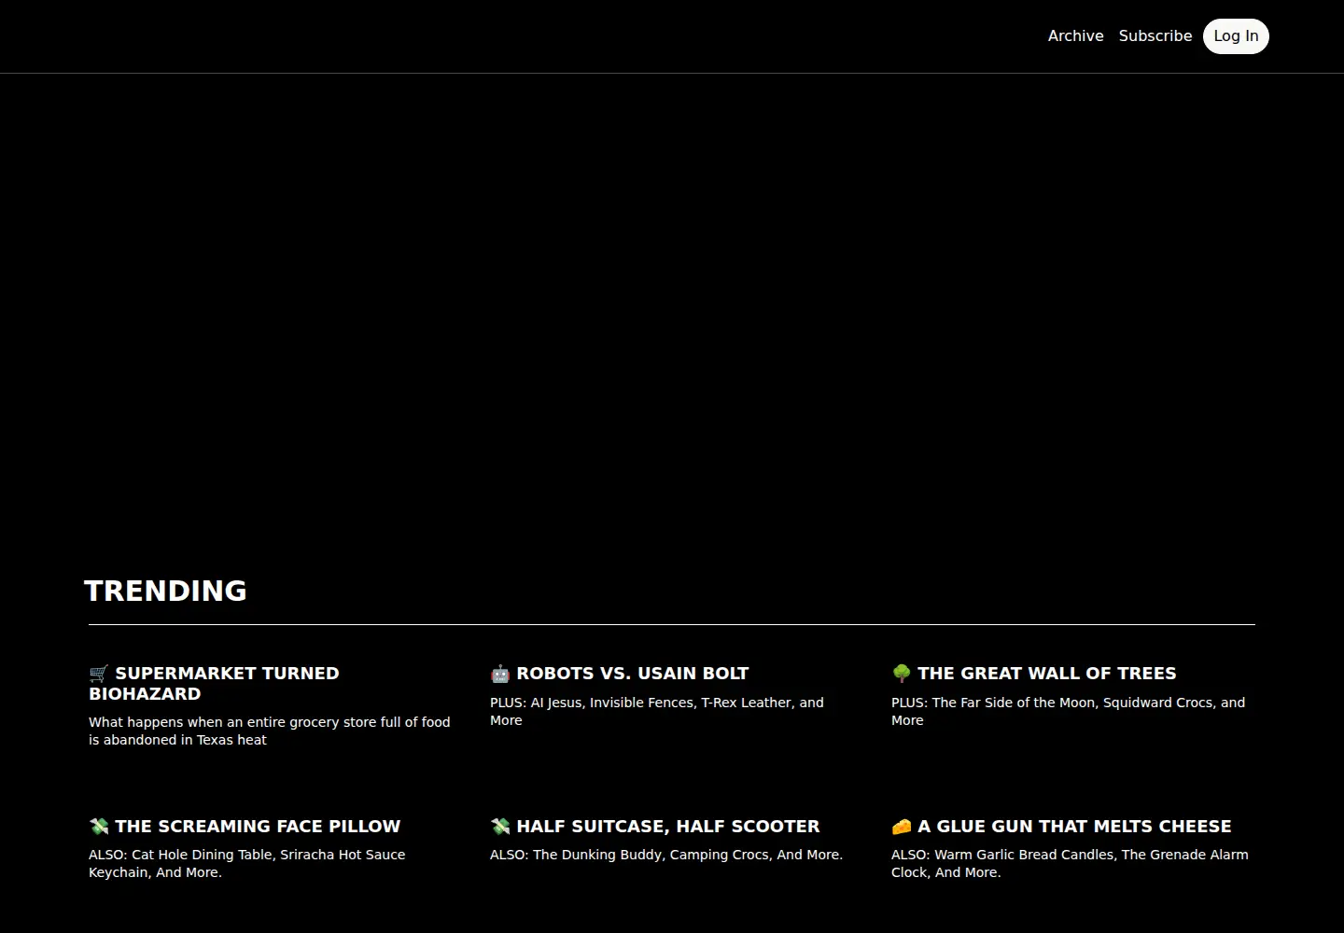Click the TRENDING section heading
The width and height of the screenshot is (1344, 933).
pos(165,591)
